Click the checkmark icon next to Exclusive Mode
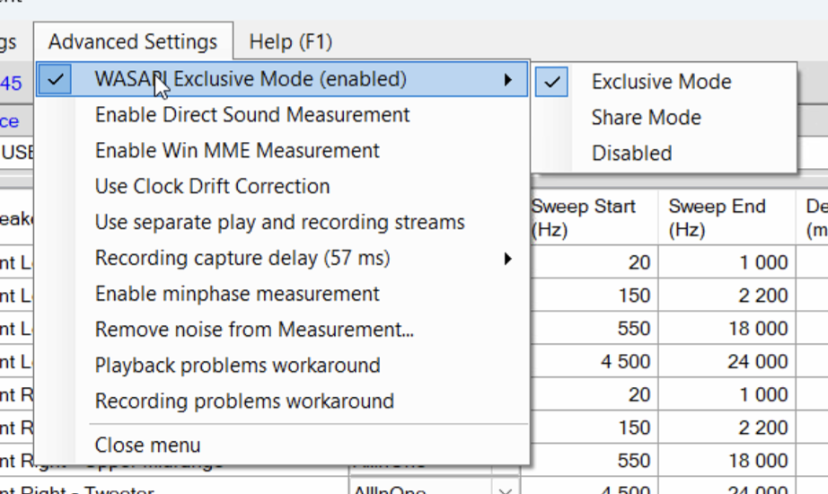Viewport: 828px width, 494px height. [x=553, y=82]
